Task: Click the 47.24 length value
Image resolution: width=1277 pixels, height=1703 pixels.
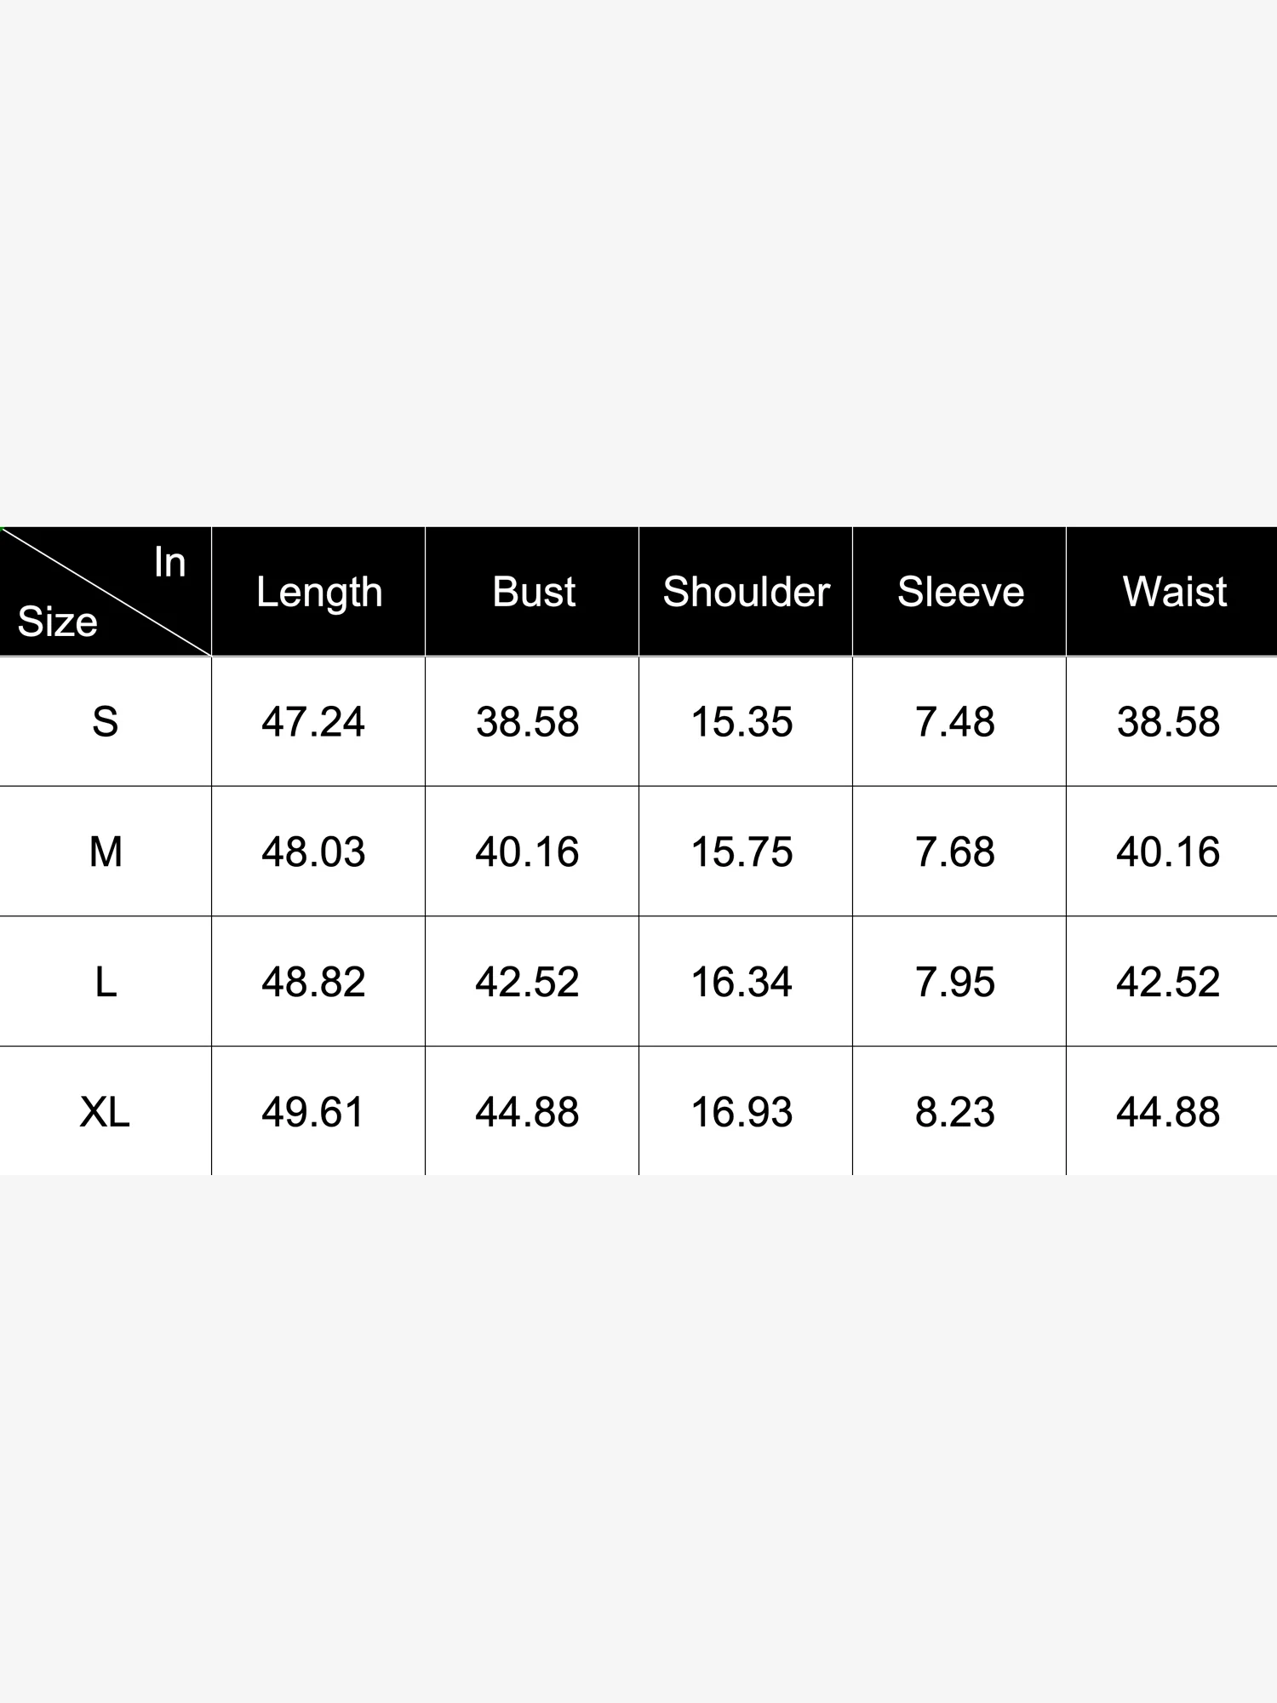Action: point(313,722)
